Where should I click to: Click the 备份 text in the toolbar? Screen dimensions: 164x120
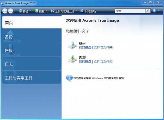(25, 11)
